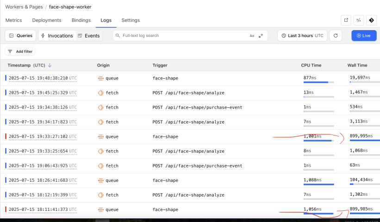The width and height of the screenshot is (380, 222).
Task: Click the queue icon on the 18:11:41 row
Action: point(100,210)
